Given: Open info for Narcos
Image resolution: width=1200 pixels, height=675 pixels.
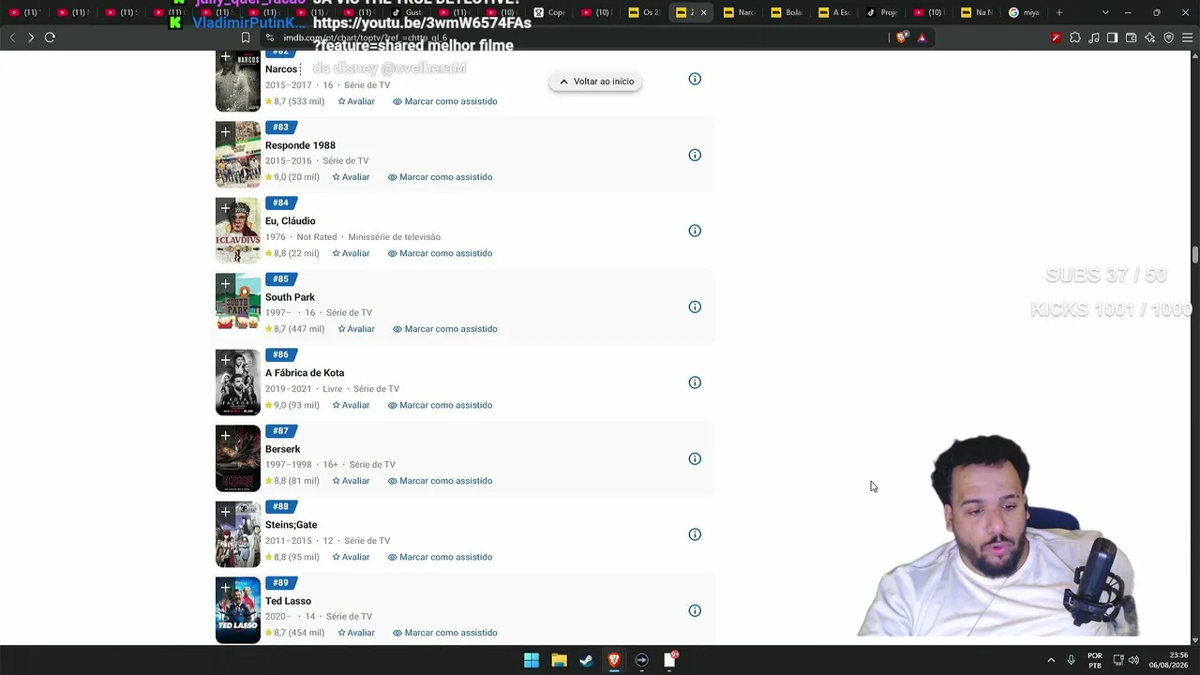Looking at the screenshot, I should click(x=695, y=79).
